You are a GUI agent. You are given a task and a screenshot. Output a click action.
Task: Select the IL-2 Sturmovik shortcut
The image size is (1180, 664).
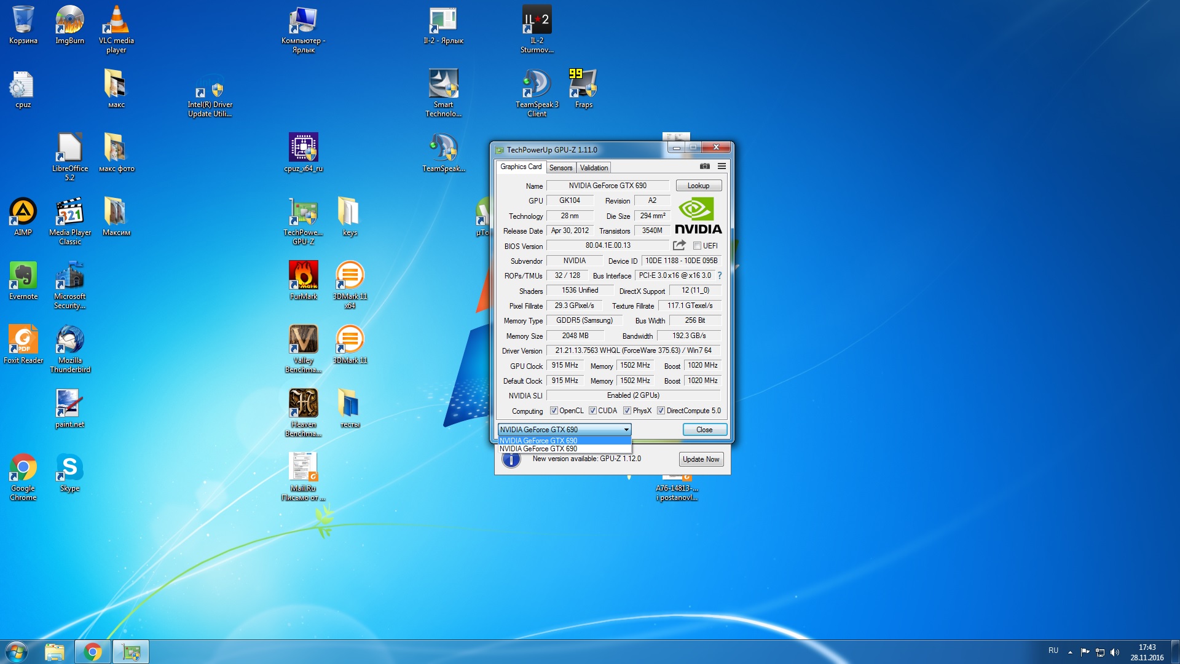coord(537,29)
